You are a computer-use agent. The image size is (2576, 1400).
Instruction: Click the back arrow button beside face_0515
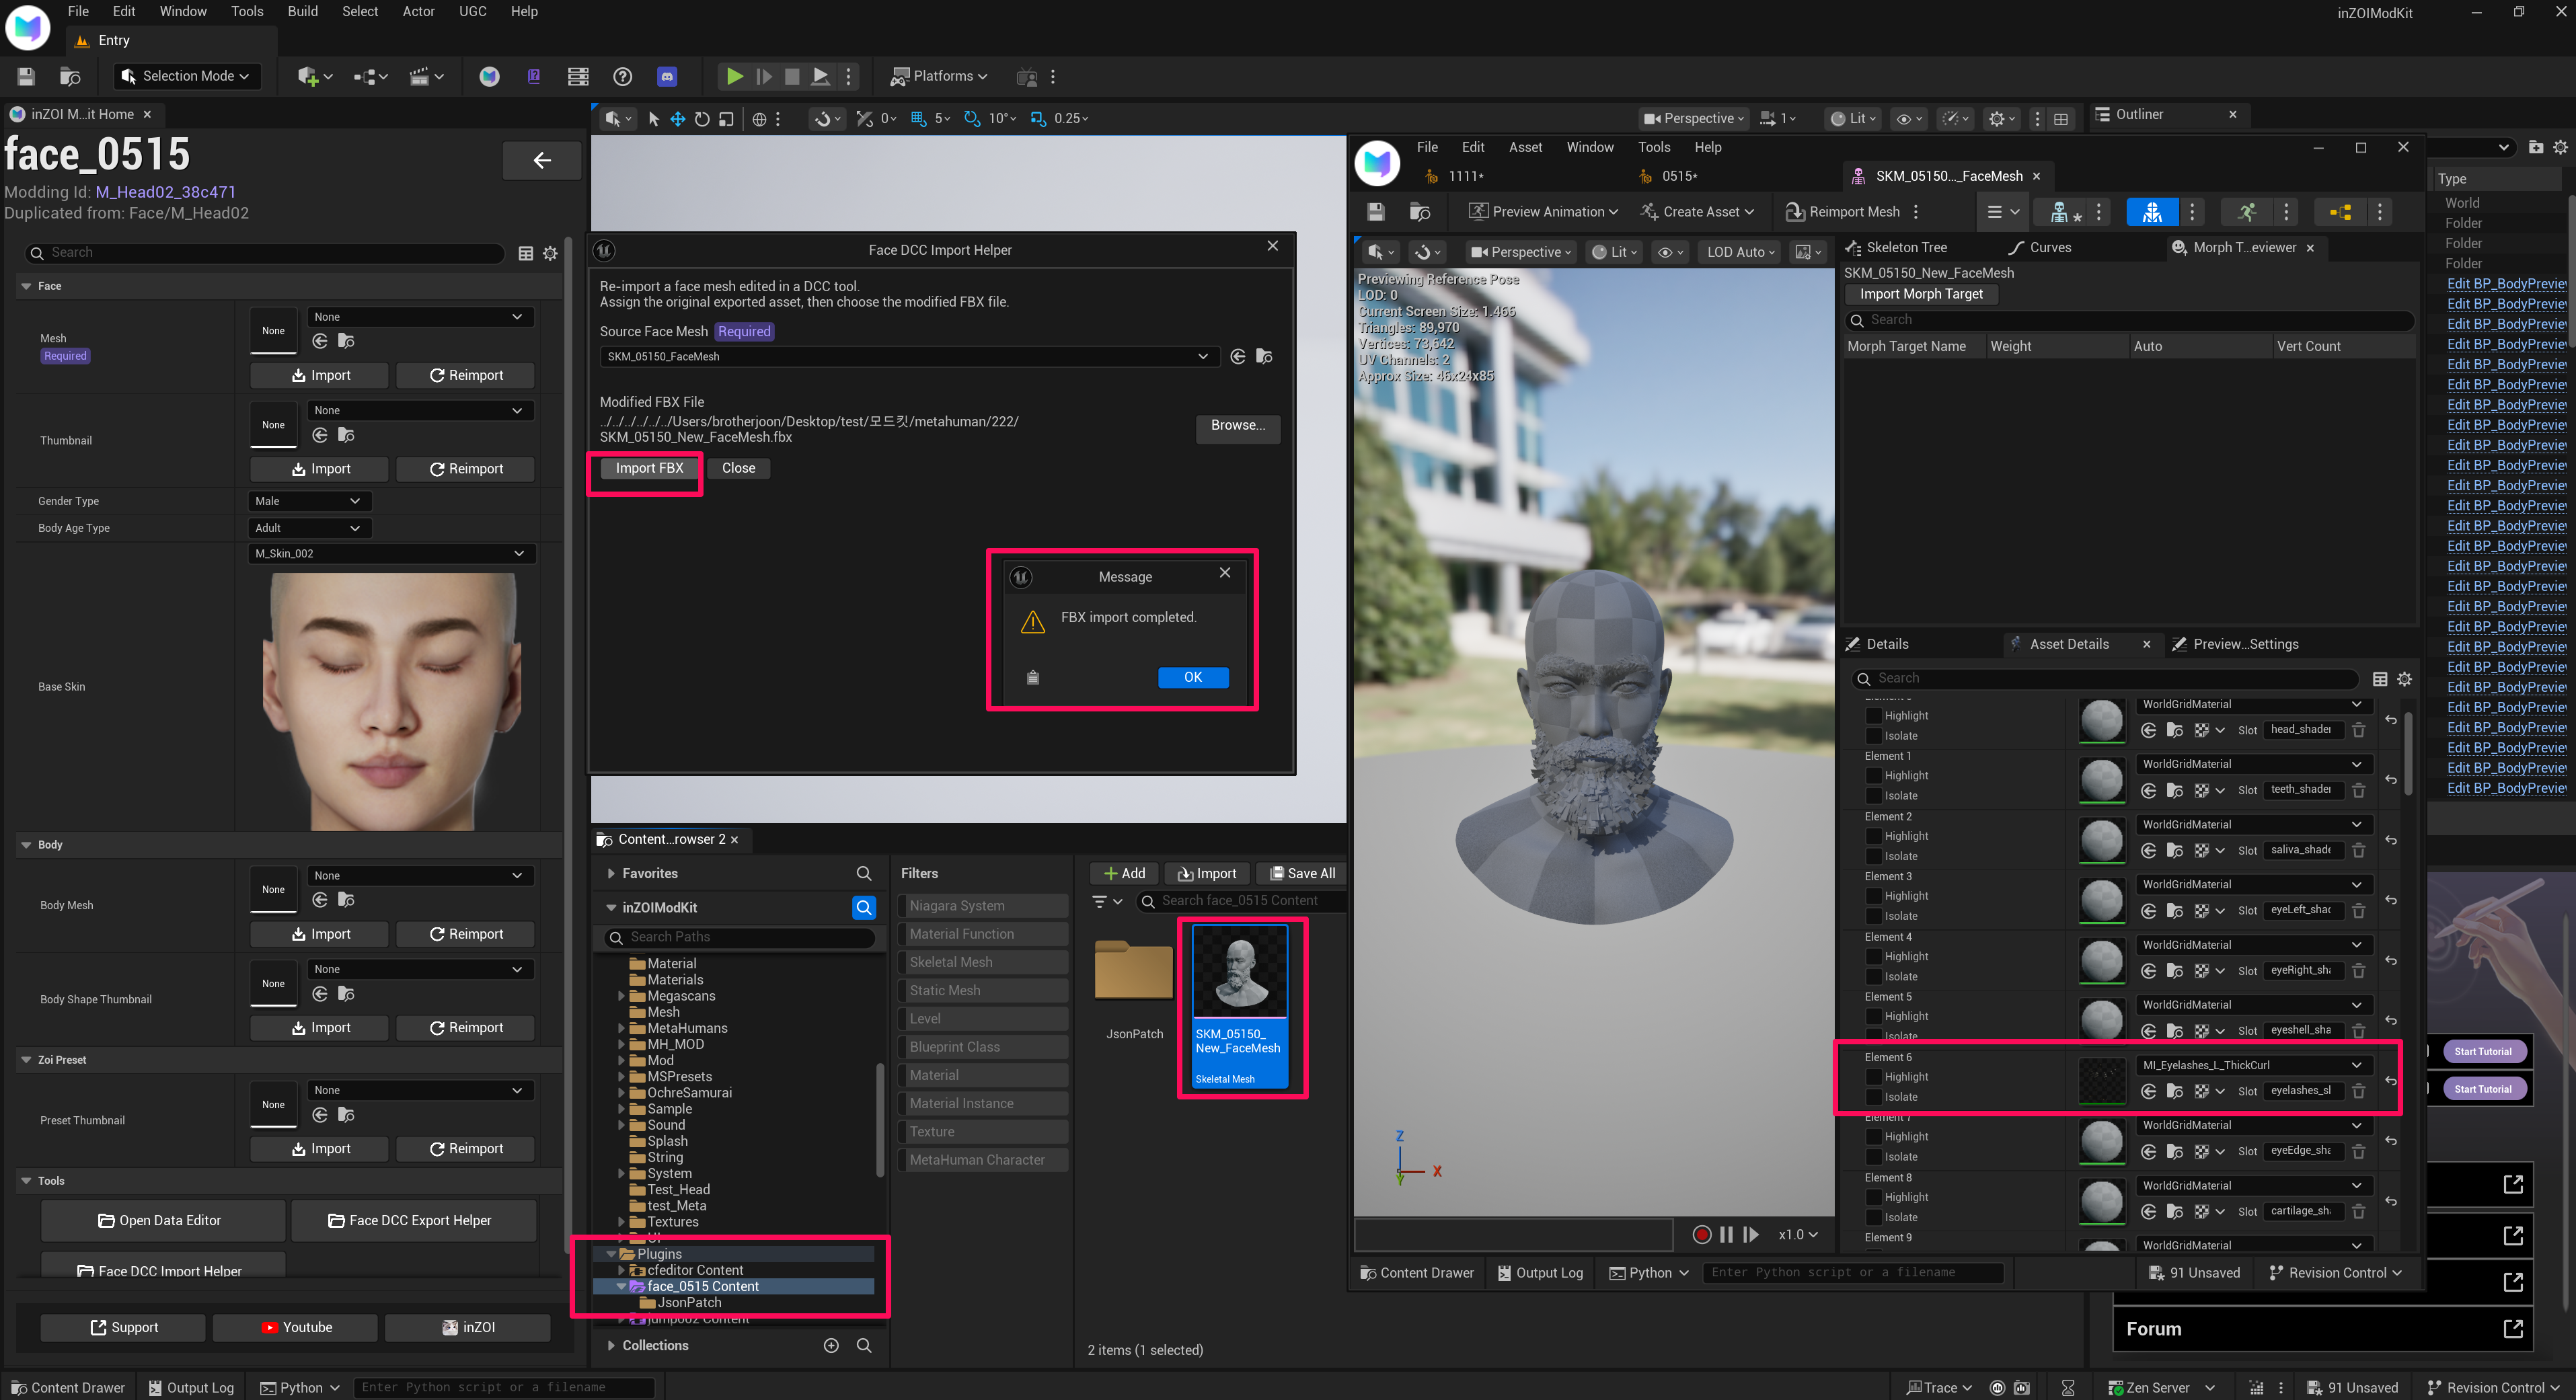click(542, 160)
